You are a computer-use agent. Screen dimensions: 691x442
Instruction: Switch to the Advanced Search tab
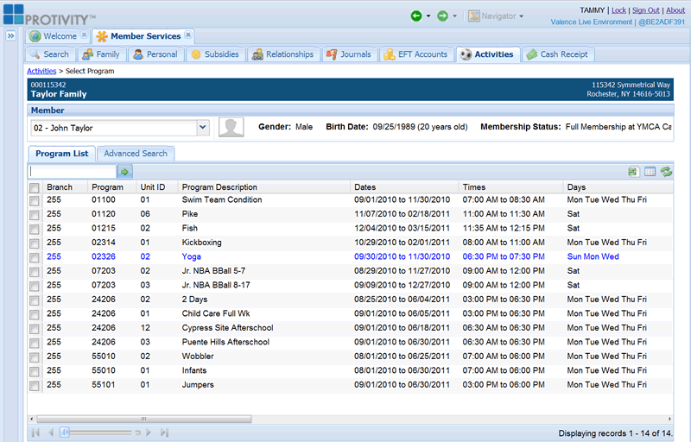(136, 154)
